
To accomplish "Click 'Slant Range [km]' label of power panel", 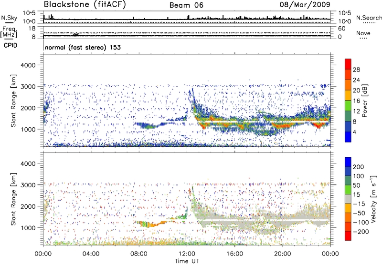I will (14, 101).
